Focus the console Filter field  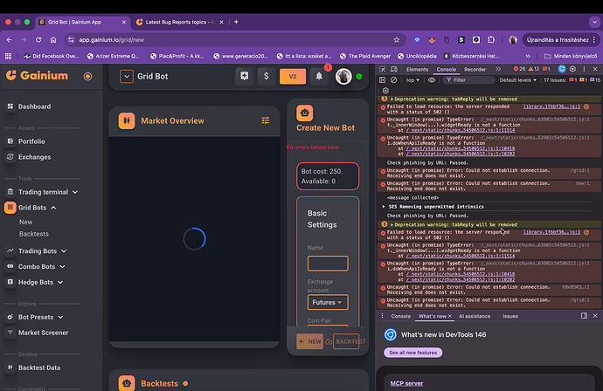(468, 80)
